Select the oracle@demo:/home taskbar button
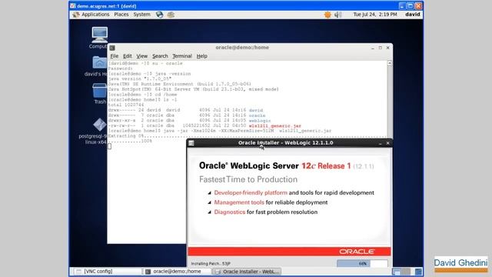This screenshot has height=277, width=492. (177, 272)
